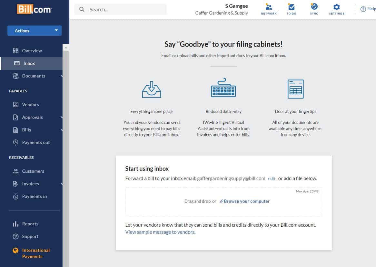Click the drag and drop upload area
376x267 pixels.
223,202
